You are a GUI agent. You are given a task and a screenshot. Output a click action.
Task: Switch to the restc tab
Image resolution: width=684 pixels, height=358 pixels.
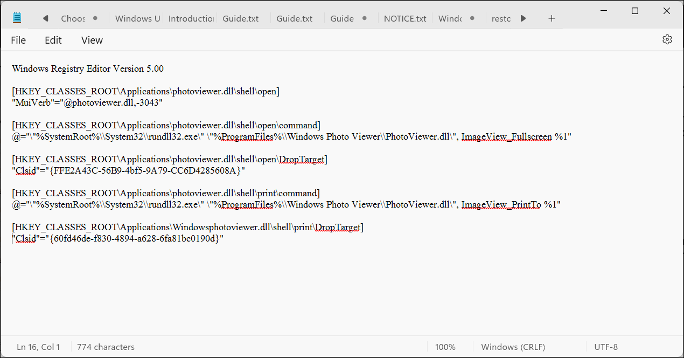pyautogui.click(x=501, y=18)
